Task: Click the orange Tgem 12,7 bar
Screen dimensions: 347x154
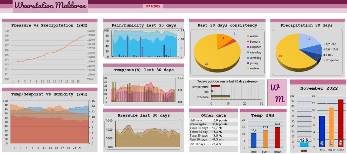Action: 266,139
